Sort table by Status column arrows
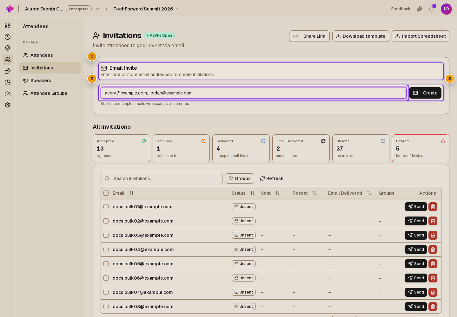 tap(253, 193)
